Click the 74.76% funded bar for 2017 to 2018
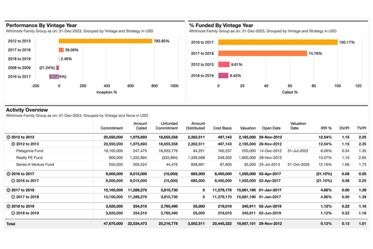The width and height of the screenshot is (373, 249). [x=263, y=54]
